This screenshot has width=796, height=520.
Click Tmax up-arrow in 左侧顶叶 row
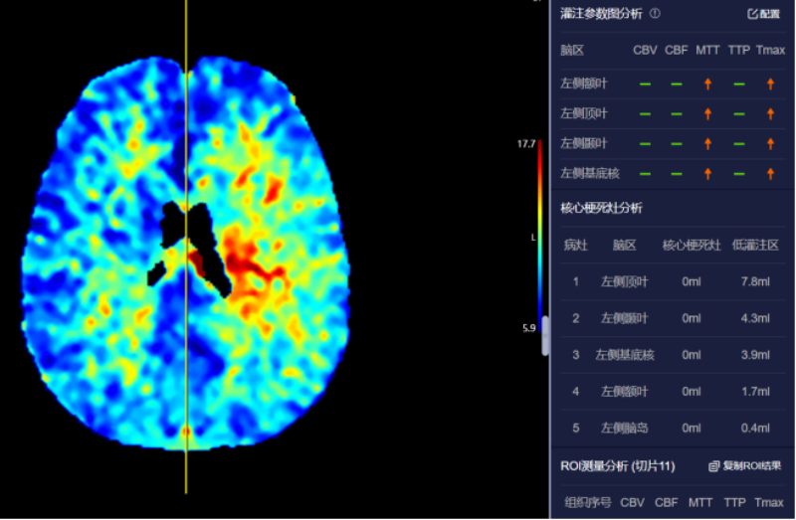pyautogui.click(x=770, y=114)
